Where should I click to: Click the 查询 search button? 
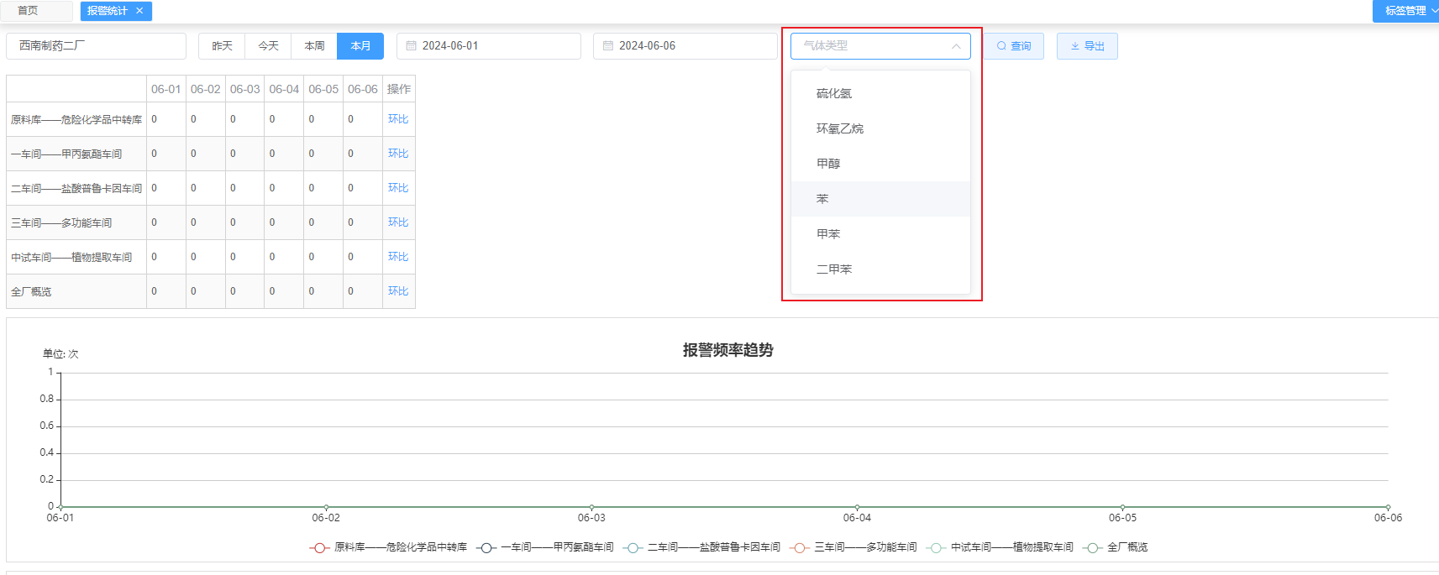coord(1014,46)
